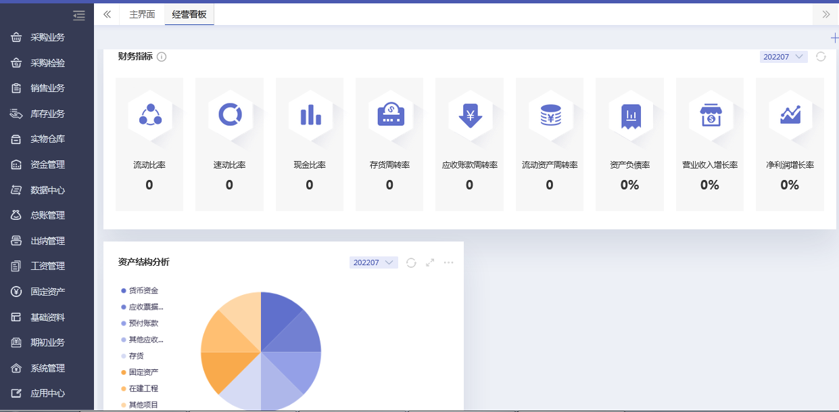Refresh the 资产结构分析 chart
The height and width of the screenshot is (412, 839).
[x=411, y=262]
